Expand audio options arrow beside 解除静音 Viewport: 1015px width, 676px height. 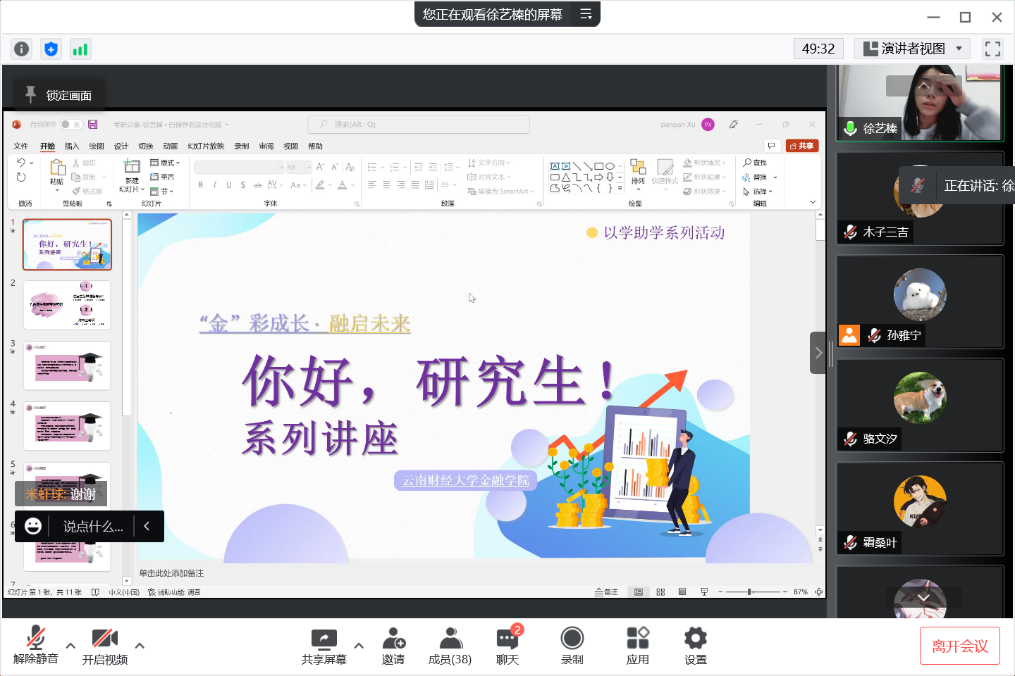pos(70,645)
